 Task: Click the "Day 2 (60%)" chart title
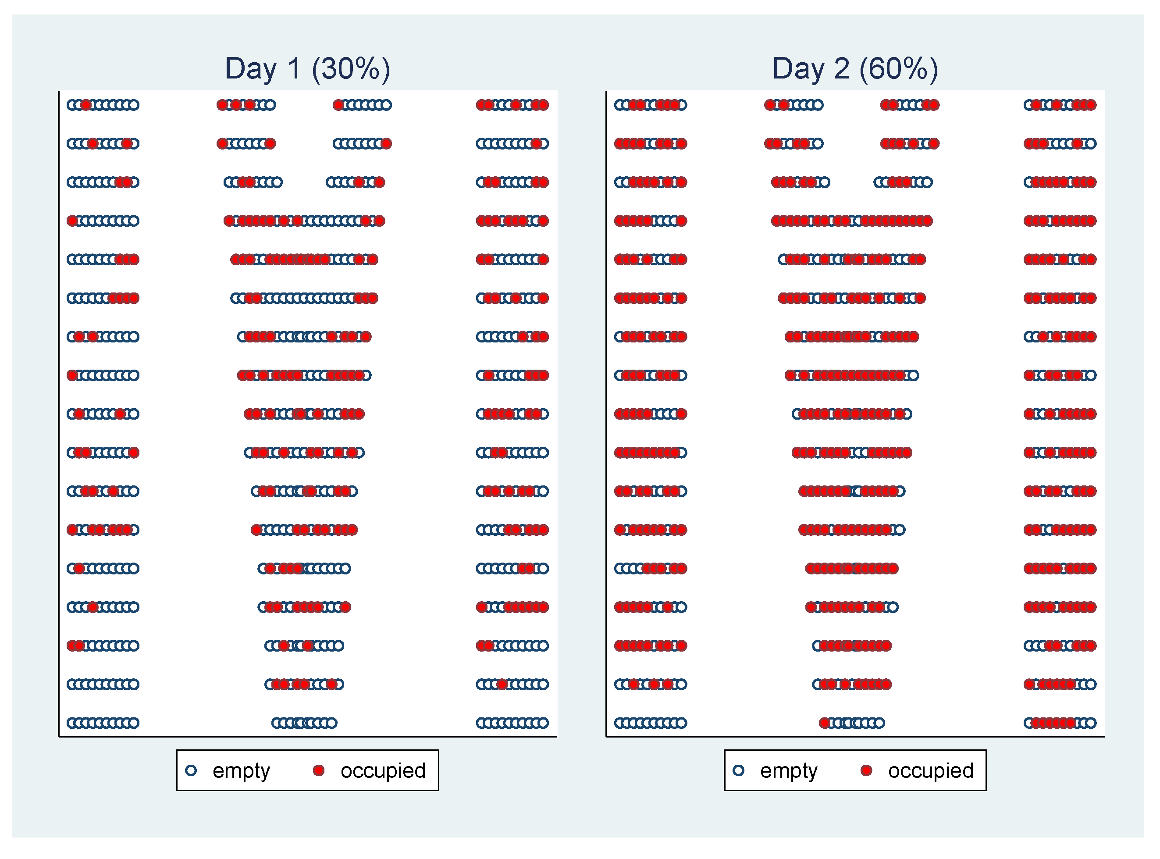click(x=855, y=69)
